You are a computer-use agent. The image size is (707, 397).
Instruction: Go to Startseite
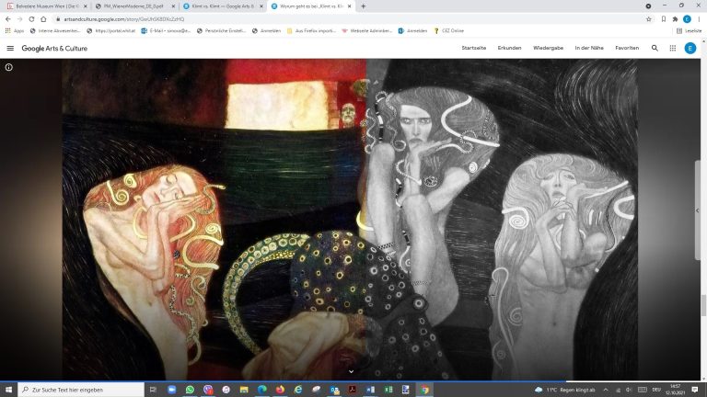(473, 48)
